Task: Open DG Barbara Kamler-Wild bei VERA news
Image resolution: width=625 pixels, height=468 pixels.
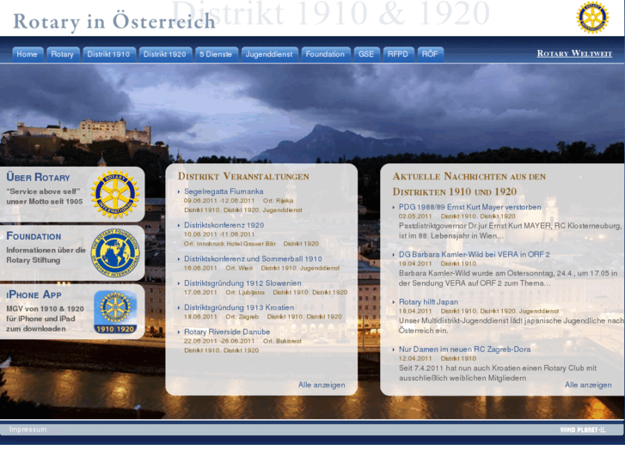Action: (475, 254)
